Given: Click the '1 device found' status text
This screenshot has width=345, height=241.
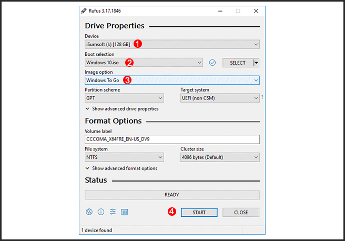Looking at the screenshot, I should coord(97,230).
